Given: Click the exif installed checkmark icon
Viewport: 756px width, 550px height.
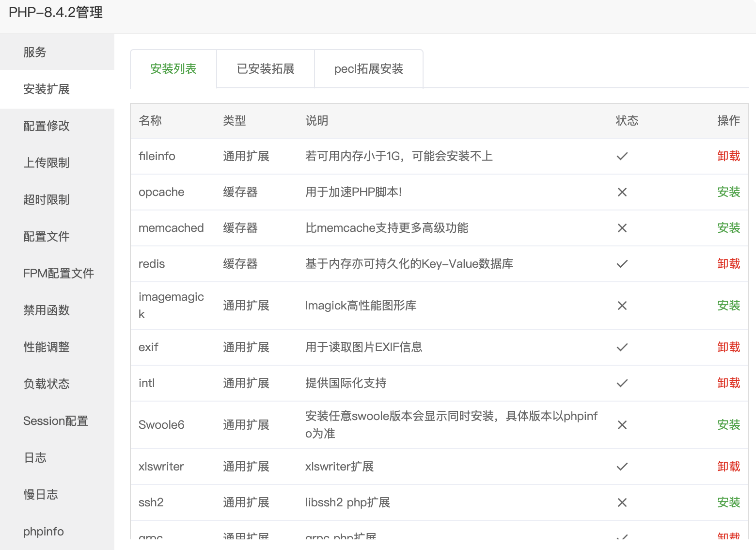Looking at the screenshot, I should tap(622, 347).
